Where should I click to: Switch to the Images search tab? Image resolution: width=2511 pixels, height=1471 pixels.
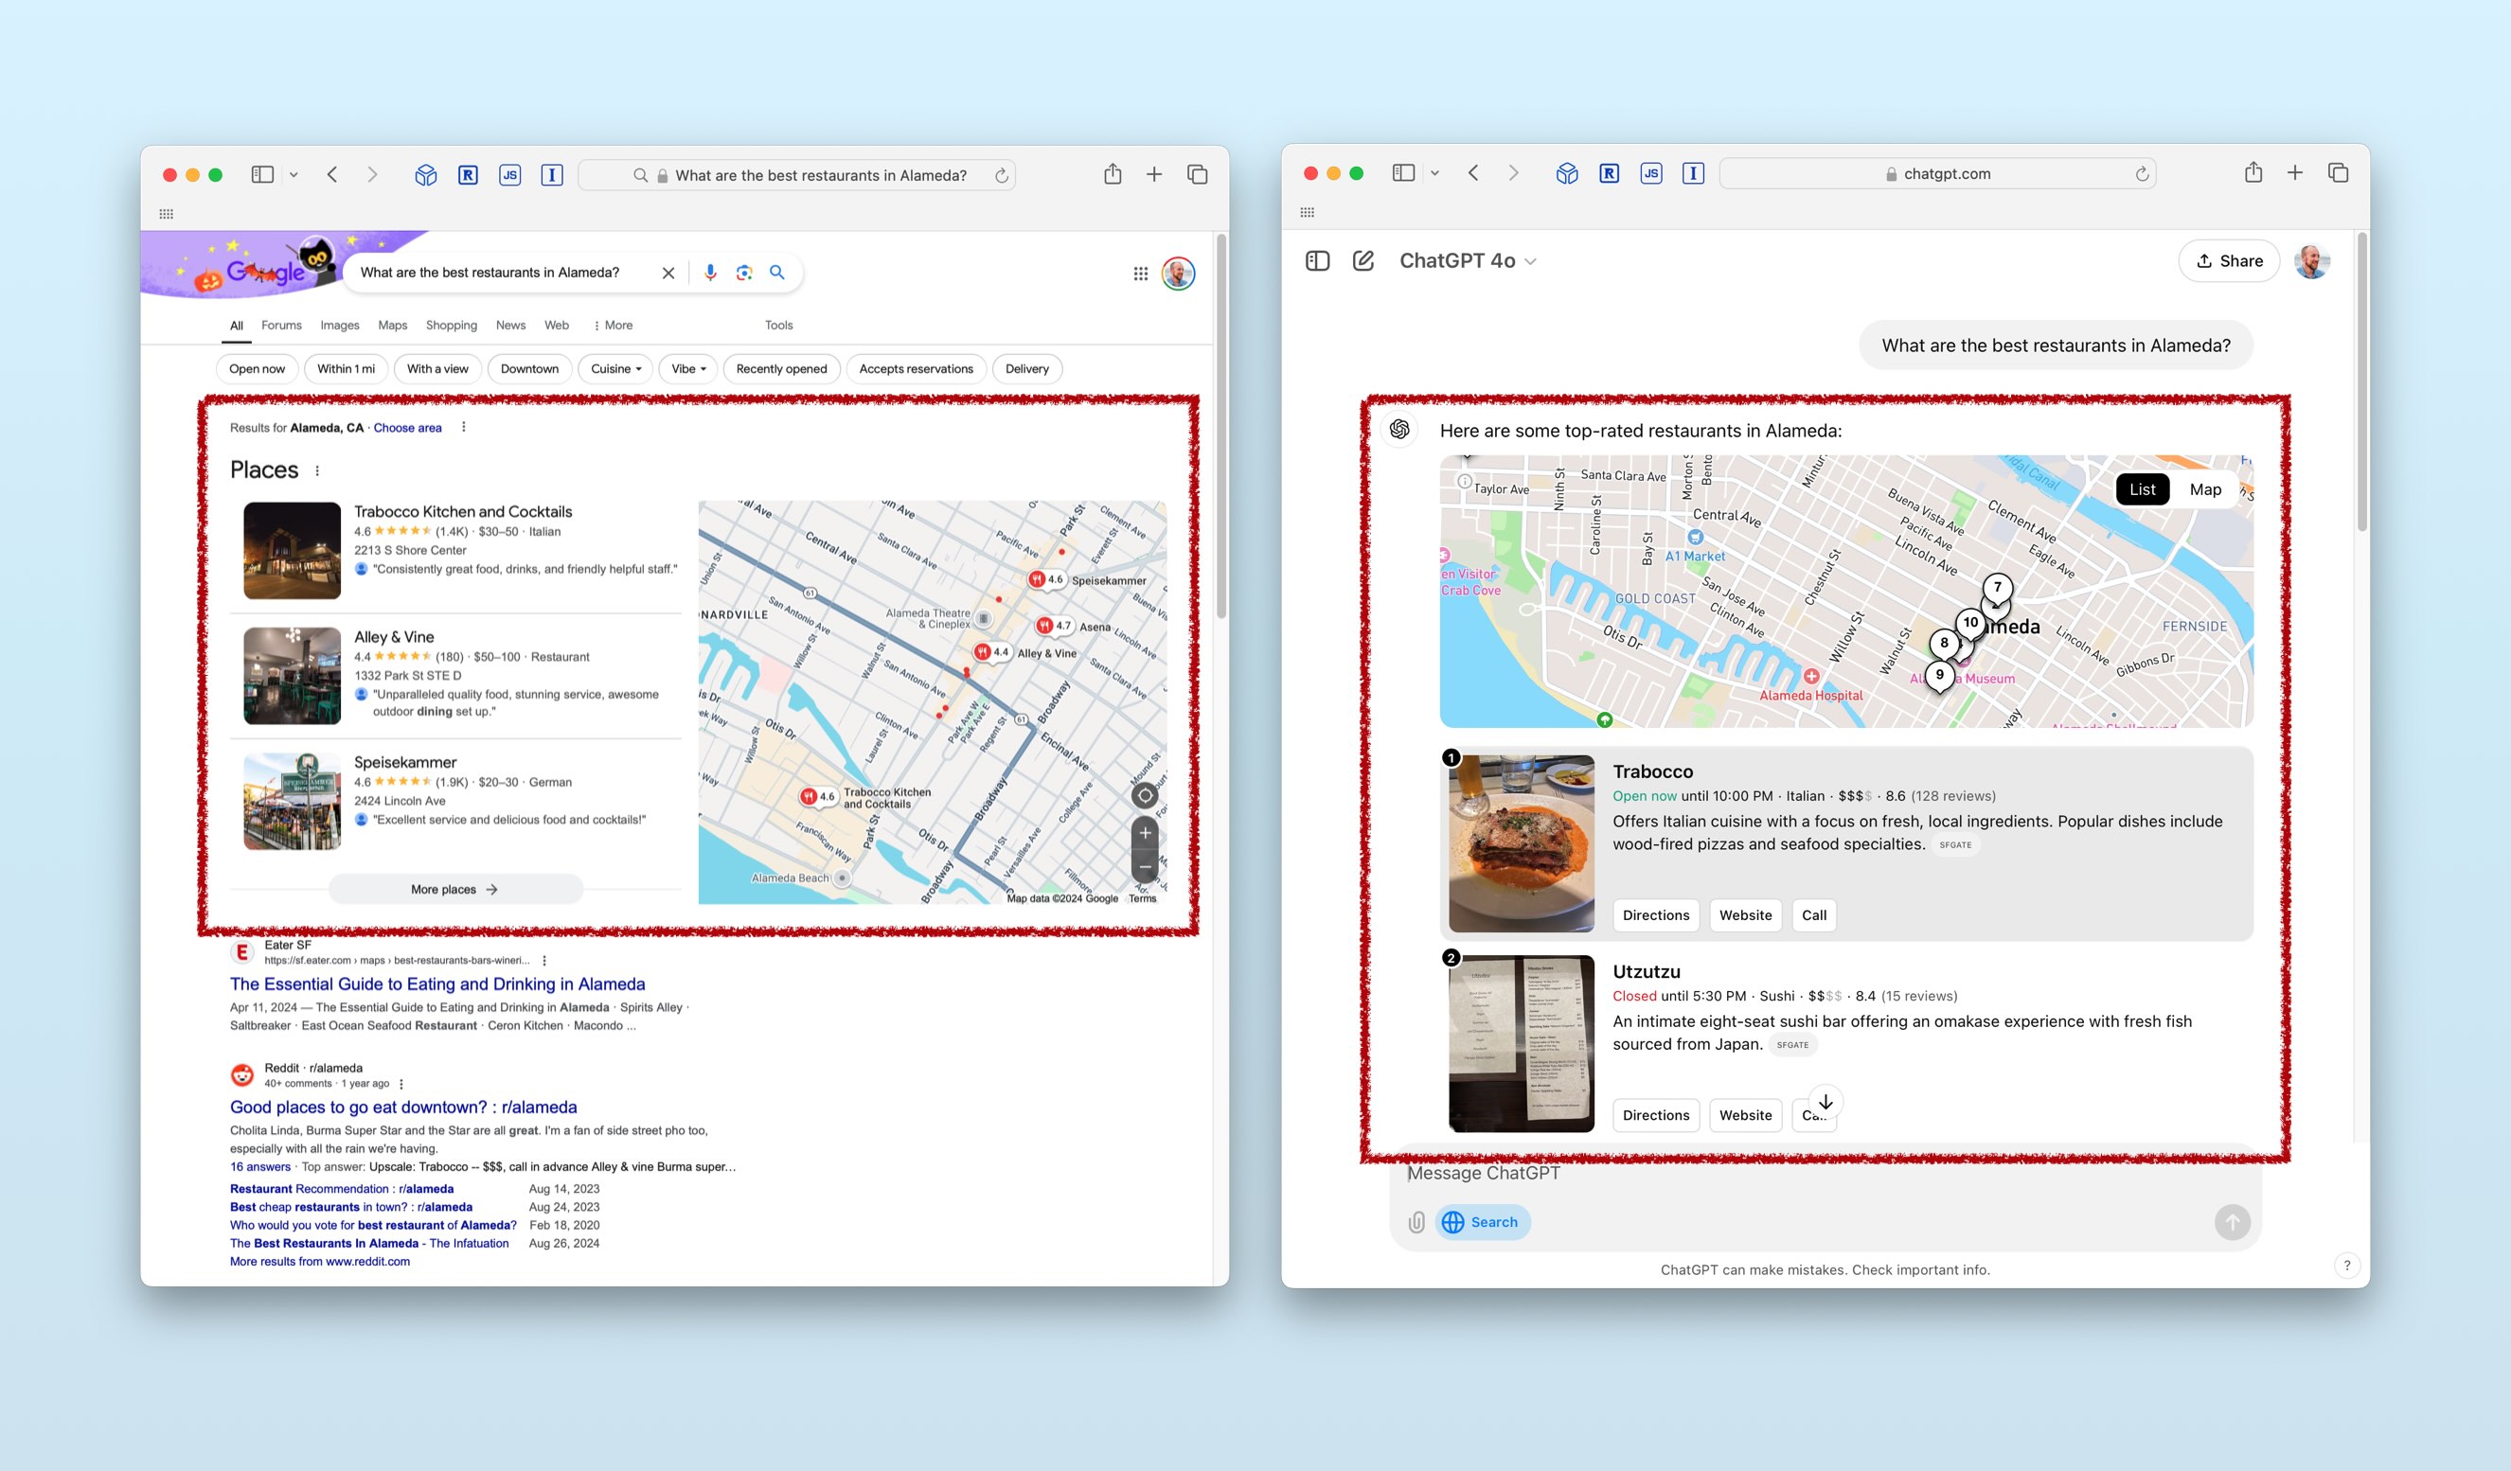click(339, 325)
